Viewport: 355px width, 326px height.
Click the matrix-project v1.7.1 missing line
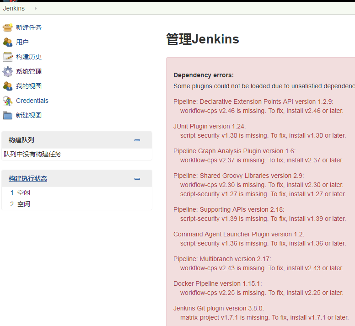click(264, 317)
